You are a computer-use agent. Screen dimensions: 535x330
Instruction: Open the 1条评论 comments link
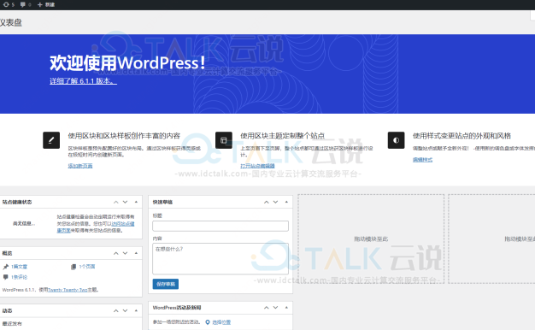click(x=19, y=277)
